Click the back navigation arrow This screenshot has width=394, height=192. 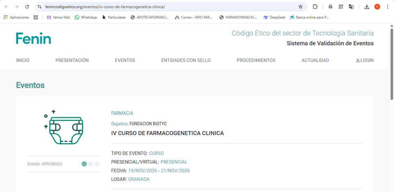6,7
